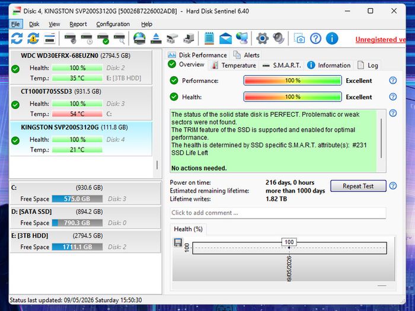
Task: Select the CT1000T705SSD3 disk entry
Action: click(x=81, y=103)
